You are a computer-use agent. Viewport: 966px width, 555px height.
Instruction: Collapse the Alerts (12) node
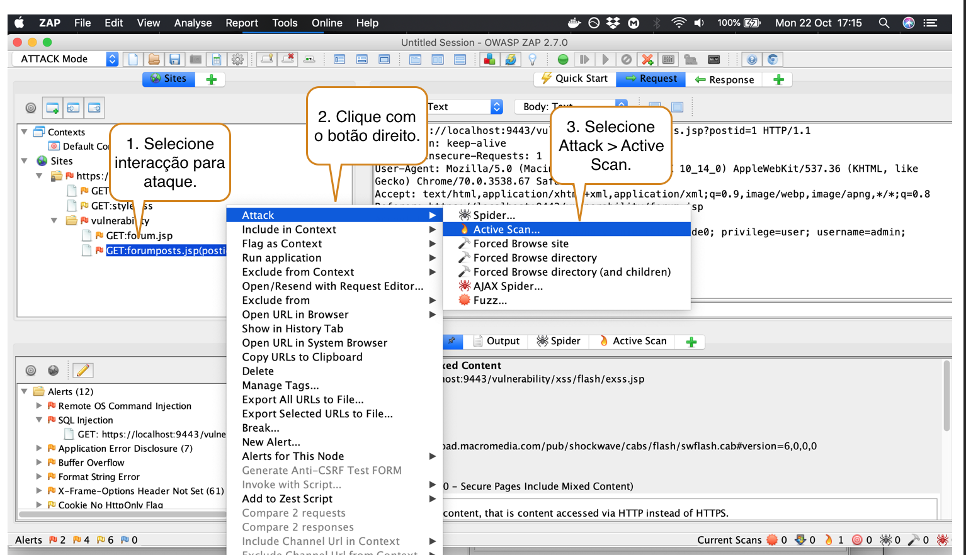25,391
